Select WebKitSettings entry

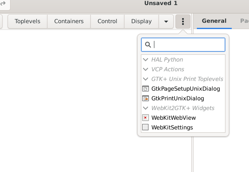(x=183, y=127)
